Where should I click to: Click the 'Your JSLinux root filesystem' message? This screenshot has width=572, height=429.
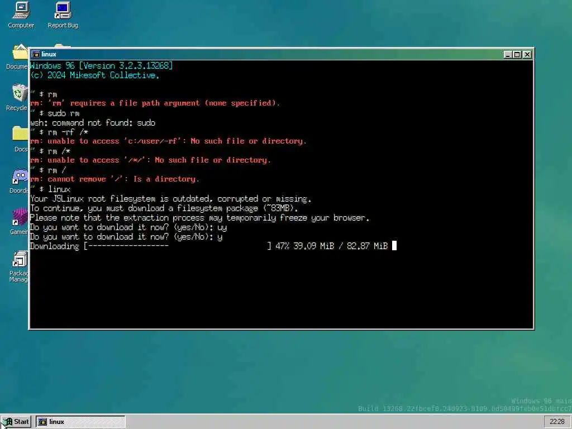tap(171, 199)
